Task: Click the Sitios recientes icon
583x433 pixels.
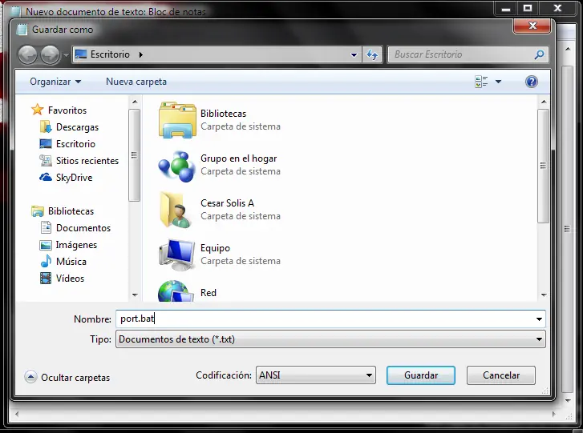Action: (46, 161)
